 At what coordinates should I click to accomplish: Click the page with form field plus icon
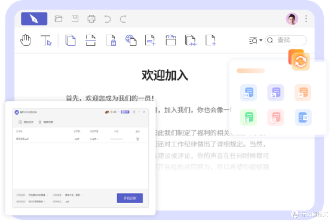[150, 40]
